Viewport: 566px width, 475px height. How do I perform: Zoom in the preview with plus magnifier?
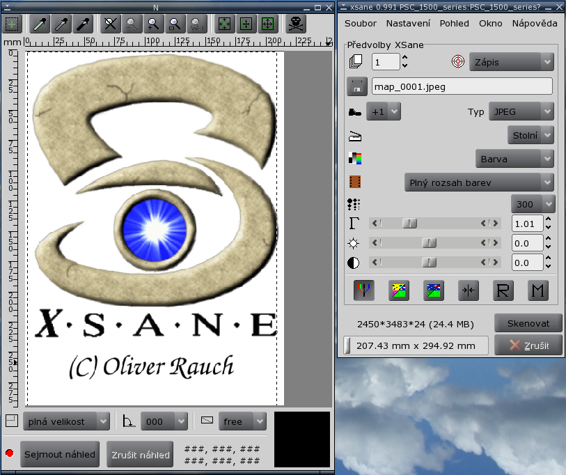click(153, 24)
